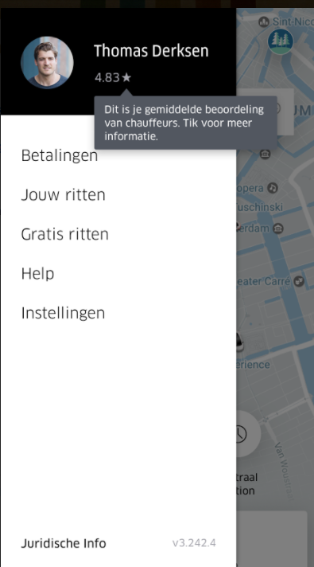Tap the 4.83 rating value
The height and width of the screenshot is (567, 314).
[x=107, y=77]
